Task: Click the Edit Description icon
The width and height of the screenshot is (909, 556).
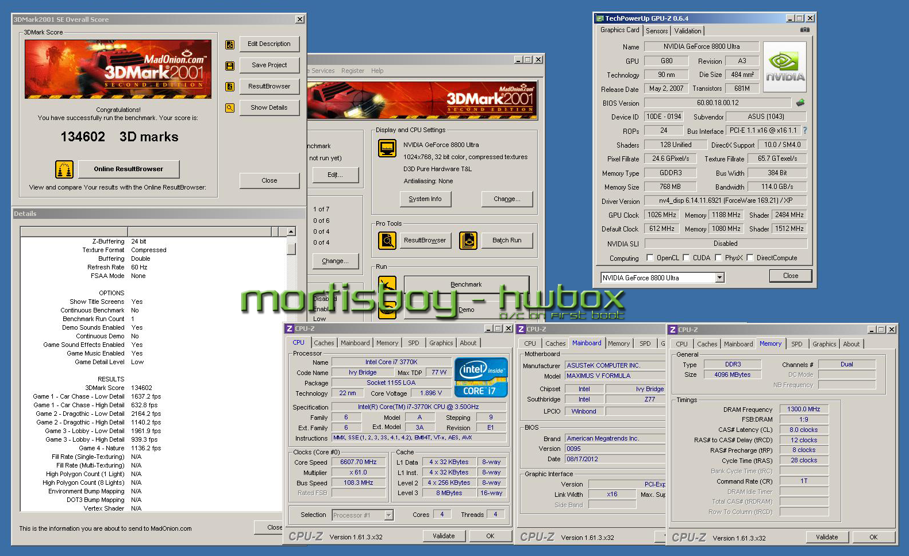Action: tap(230, 44)
